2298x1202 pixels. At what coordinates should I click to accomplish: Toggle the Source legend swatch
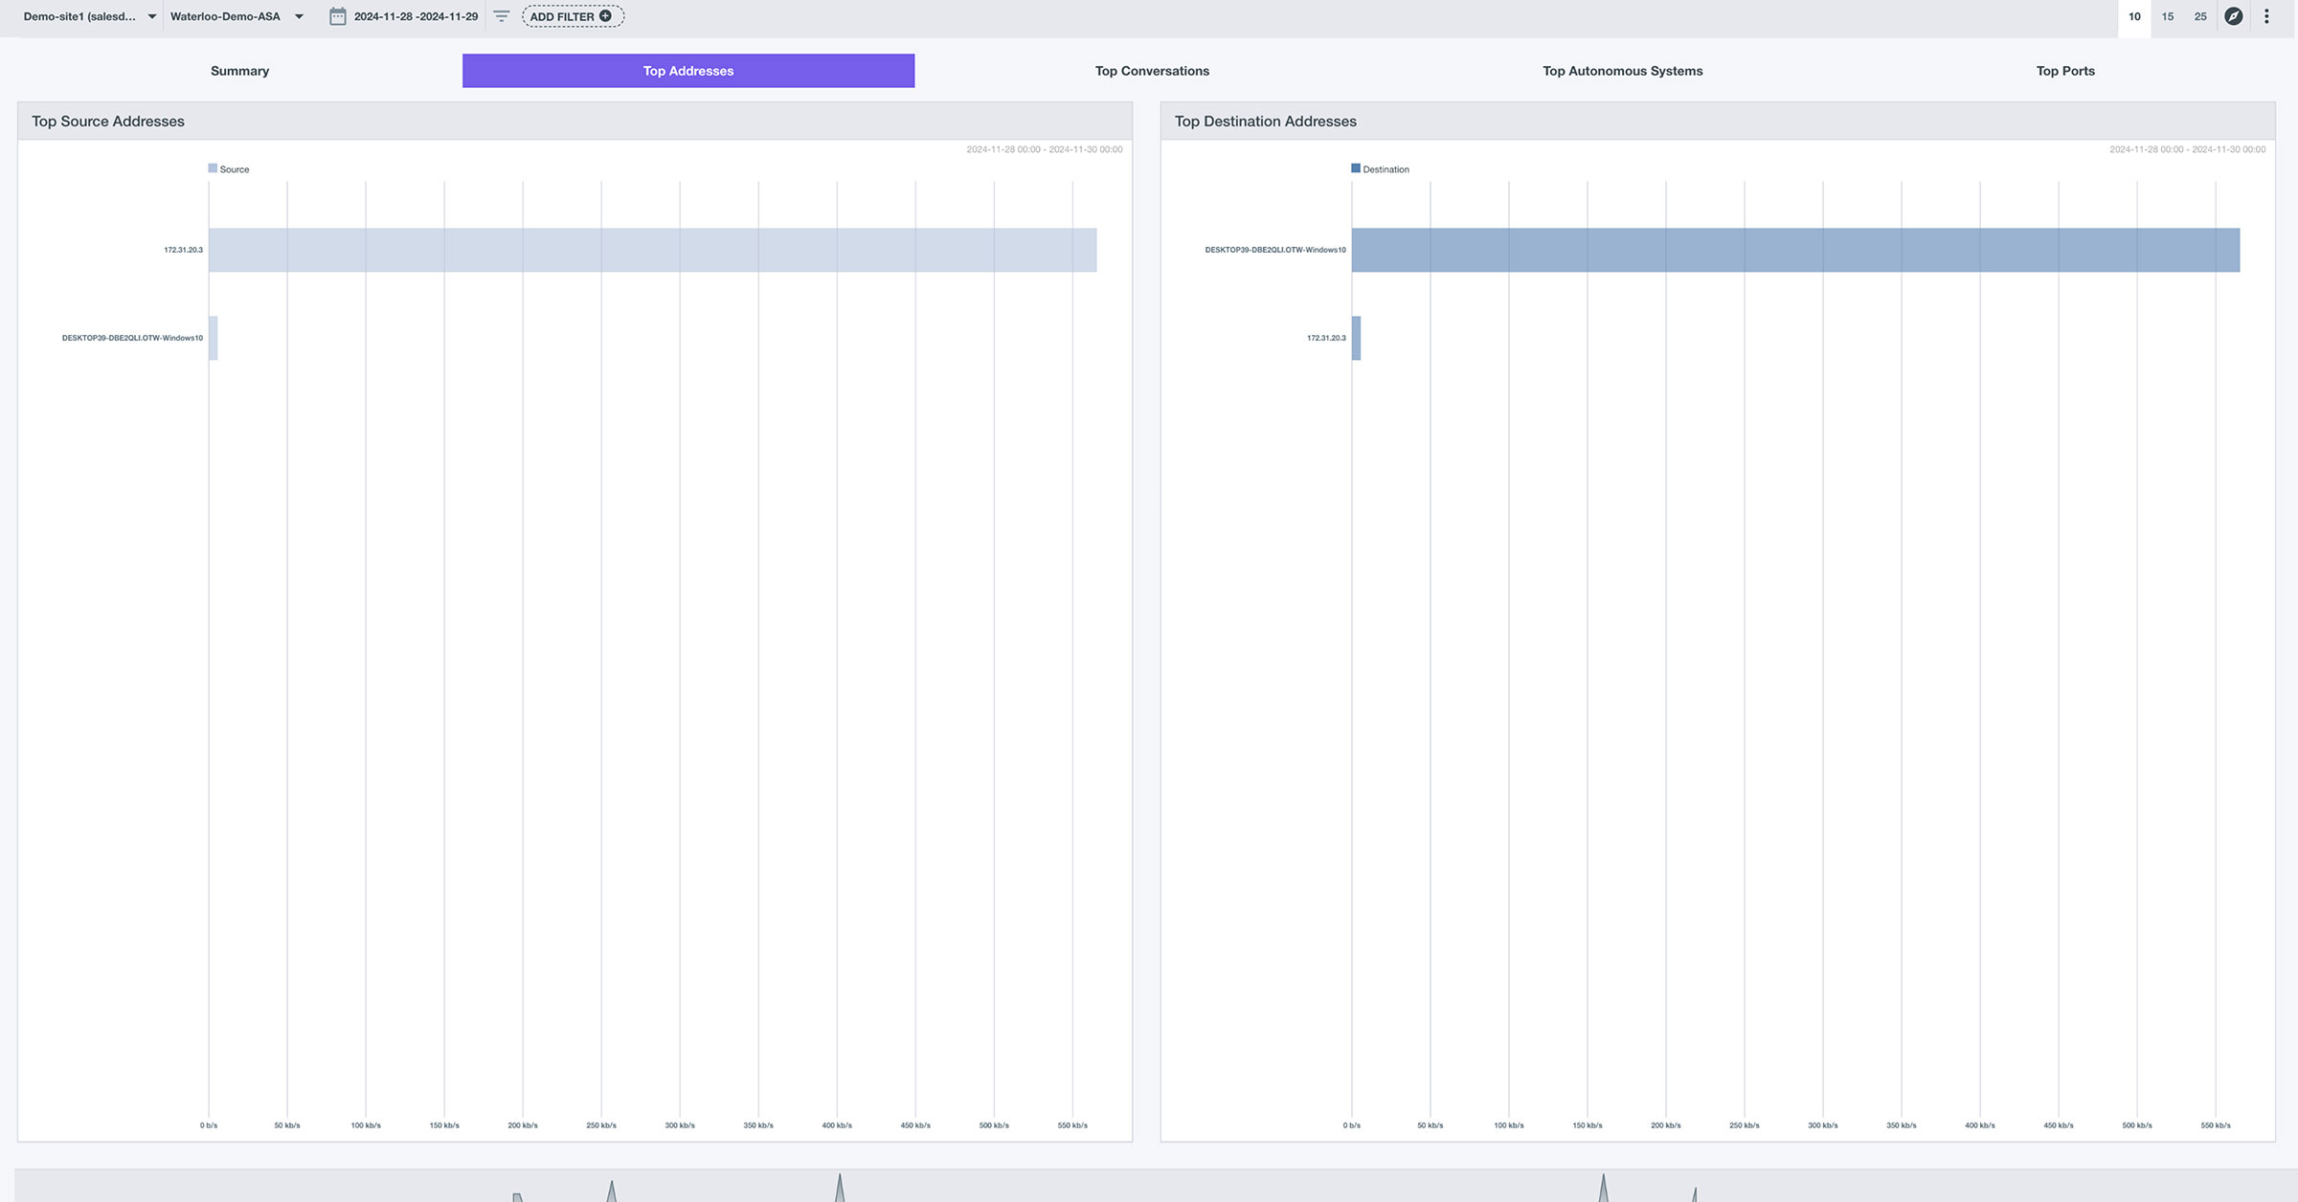tap(213, 168)
